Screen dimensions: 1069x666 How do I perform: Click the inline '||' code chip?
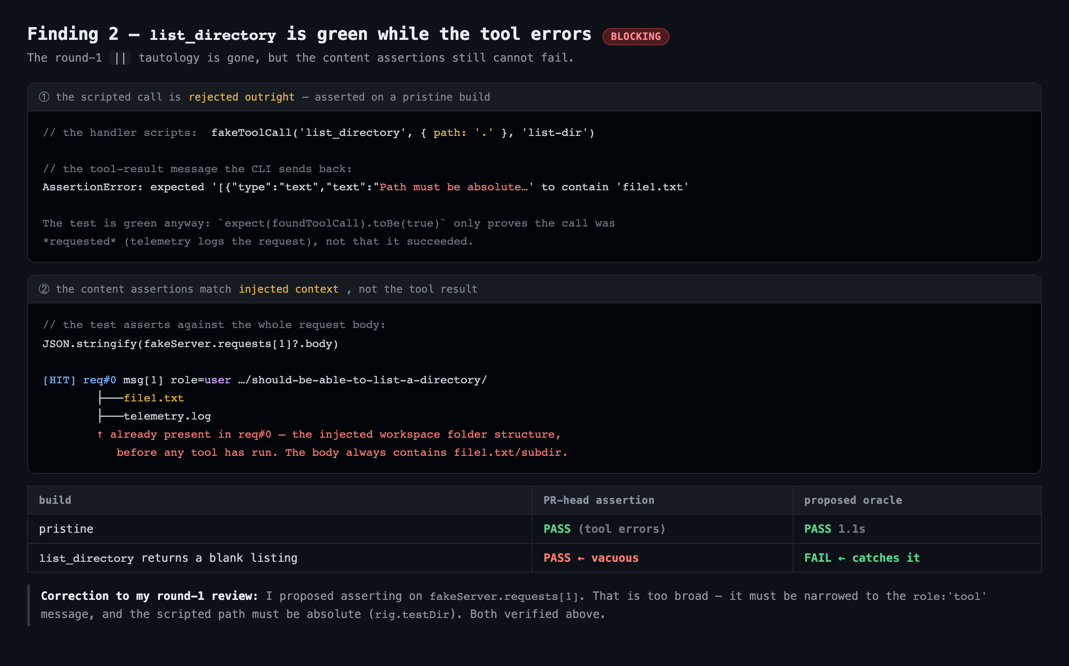point(120,58)
